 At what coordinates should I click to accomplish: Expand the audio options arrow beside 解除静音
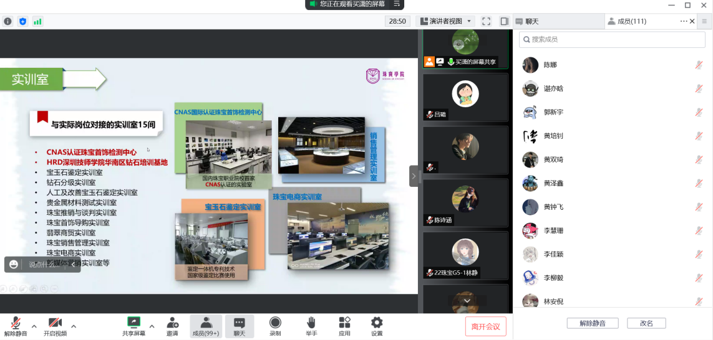pos(34,326)
